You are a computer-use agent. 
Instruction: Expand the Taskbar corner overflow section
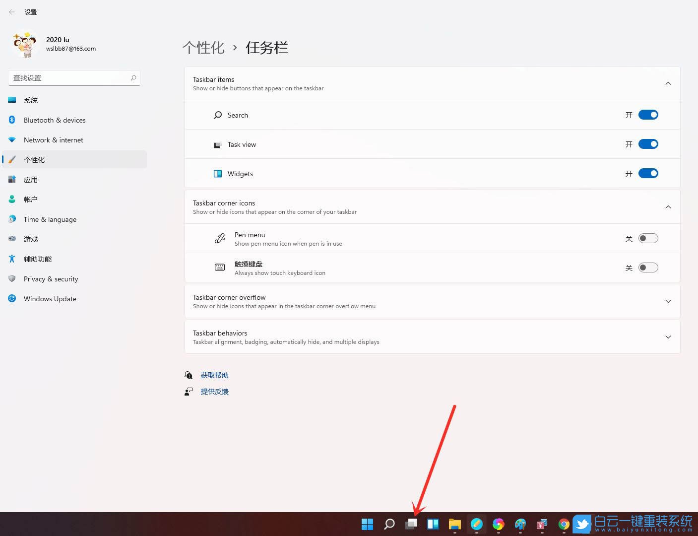pyautogui.click(x=668, y=301)
